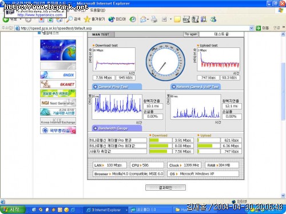Open the 국무총리실 banner link
Screen dimensions: 286x214
(x=58, y=130)
